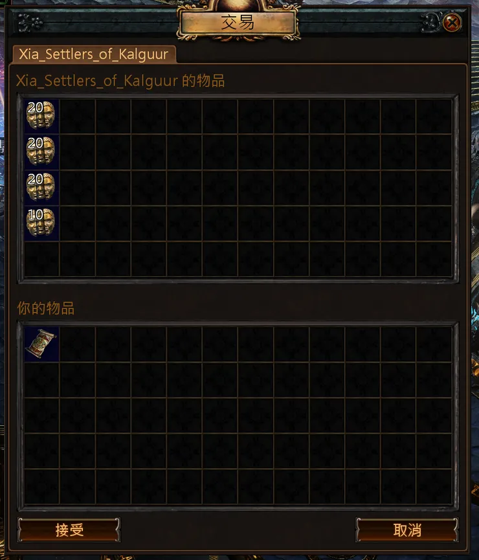The width and height of the screenshot is (479, 560).
Task: Click the 你的物品 section label
Action: tap(46, 308)
